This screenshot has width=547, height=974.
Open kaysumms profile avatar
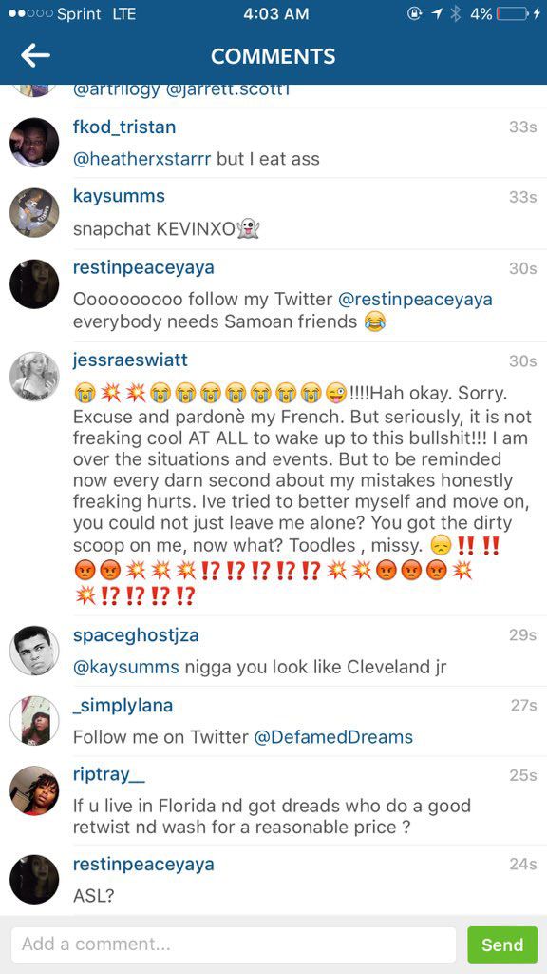[x=34, y=212]
